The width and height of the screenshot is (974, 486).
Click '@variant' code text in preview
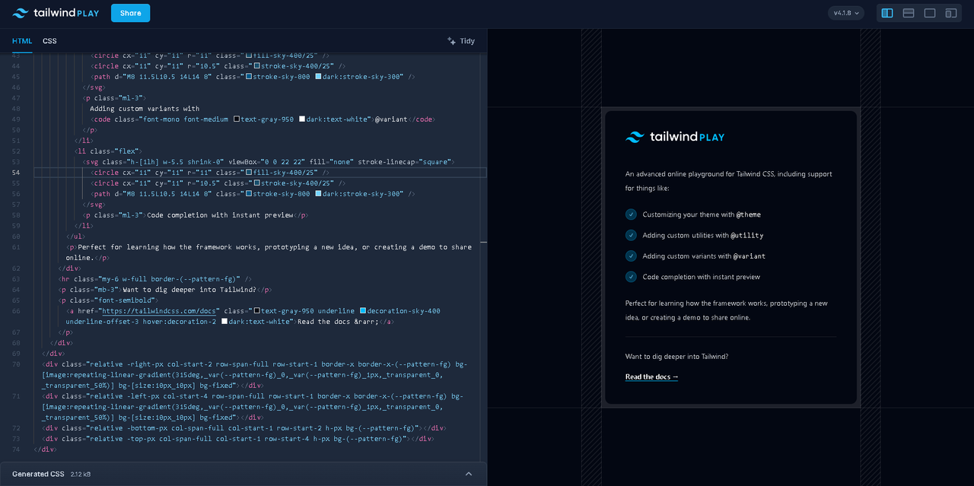tap(750, 256)
